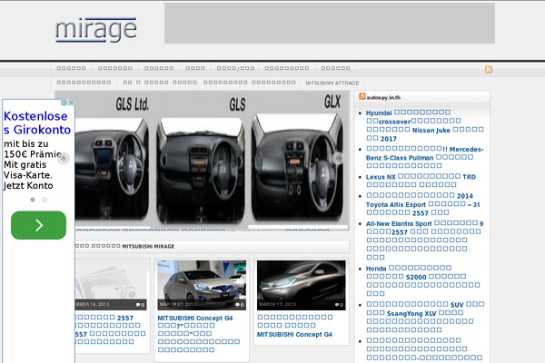Open the MITSUBISHI ATTRAGE menu item
The width and height of the screenshot is (545, 363).
click(332, 83)
